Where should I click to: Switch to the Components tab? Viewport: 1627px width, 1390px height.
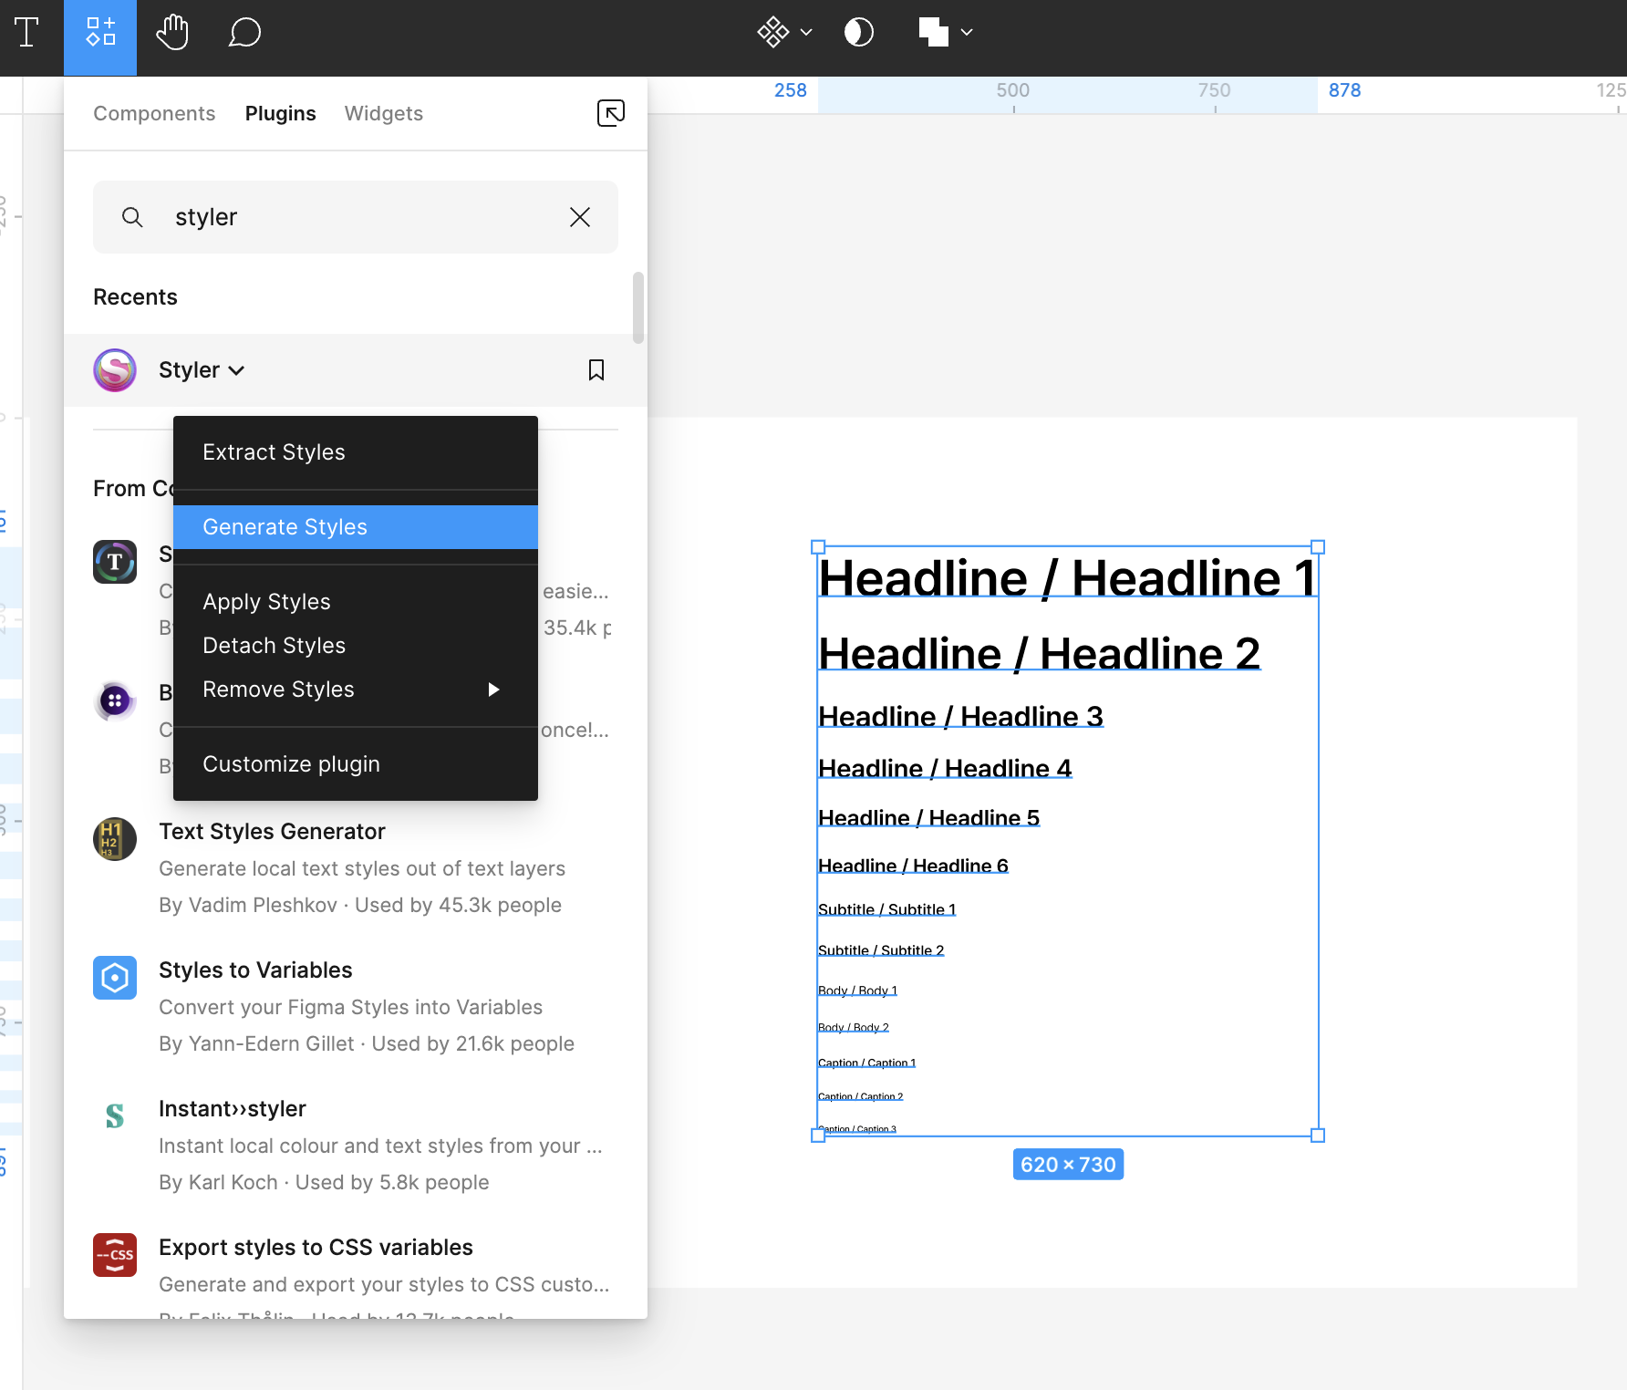(x=154, y=113)
